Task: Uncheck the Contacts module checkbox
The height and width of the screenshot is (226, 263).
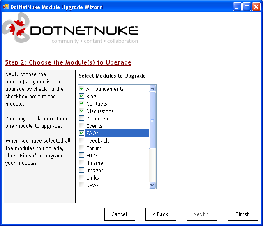Action: (81, 104)
